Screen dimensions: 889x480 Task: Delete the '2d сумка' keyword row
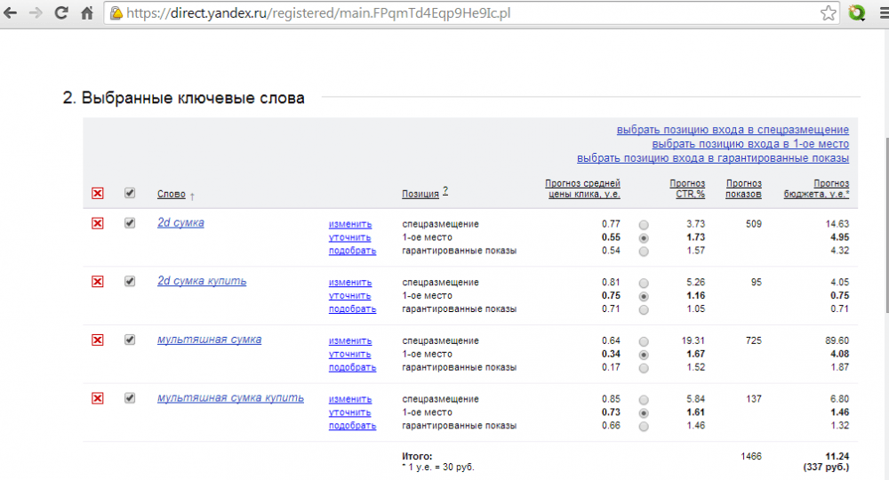[98, 223]
